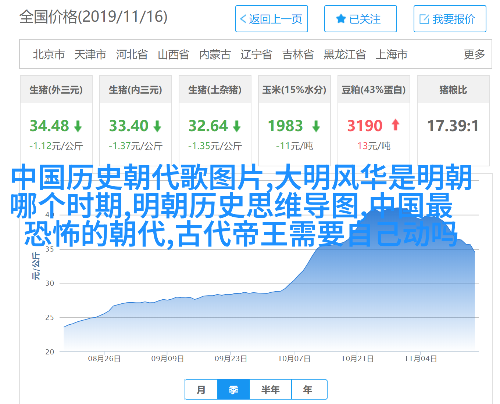Click the back chevron icon in 返回上一页

[x=243, y=19]
